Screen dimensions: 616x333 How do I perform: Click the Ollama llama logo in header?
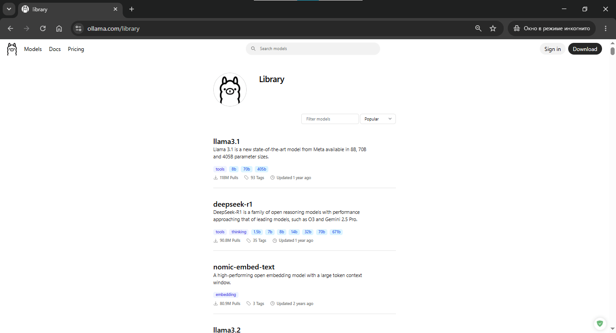(12, 49)
